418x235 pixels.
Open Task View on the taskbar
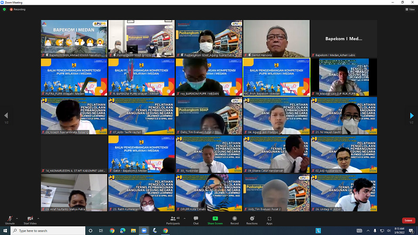coord(101,231)
